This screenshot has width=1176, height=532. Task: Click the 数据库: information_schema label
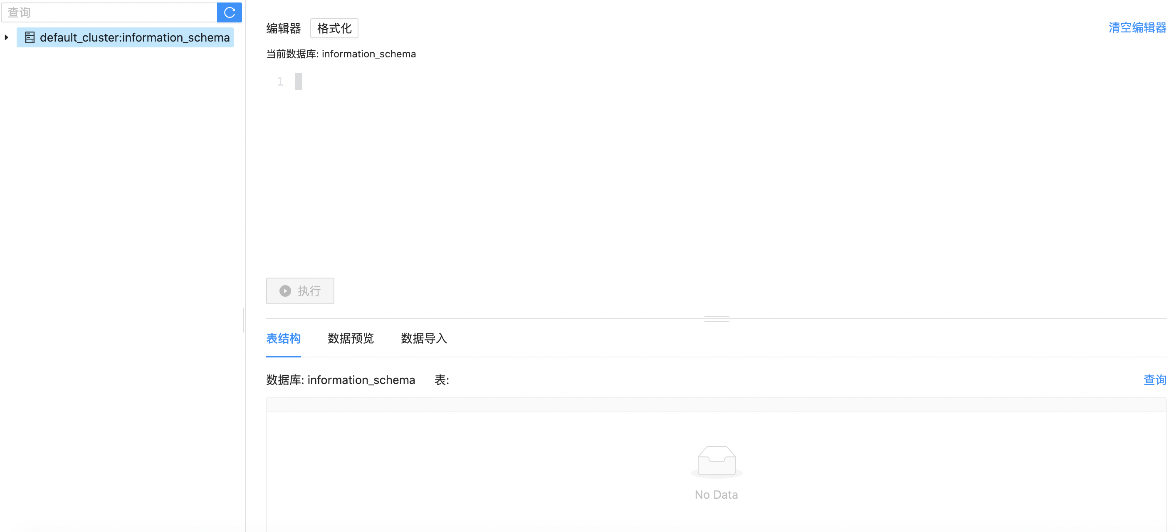pyautogui.click(x=341, y=380)
